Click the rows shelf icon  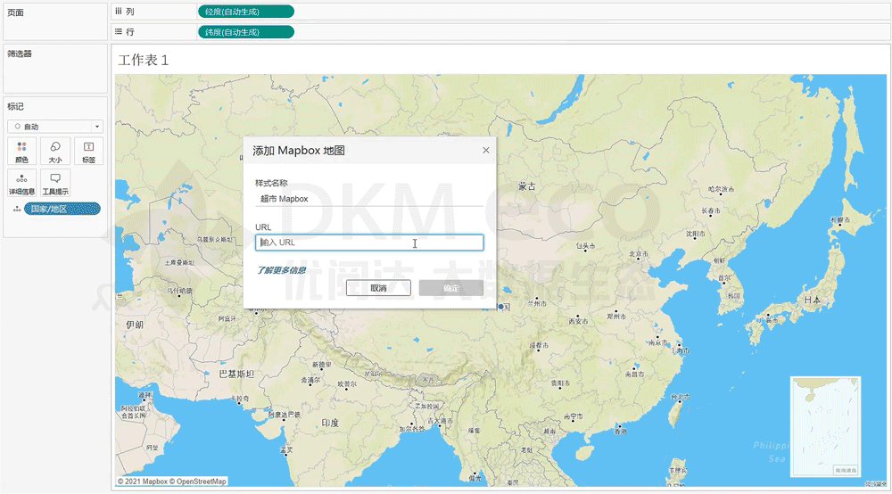[x=119, y=32]
